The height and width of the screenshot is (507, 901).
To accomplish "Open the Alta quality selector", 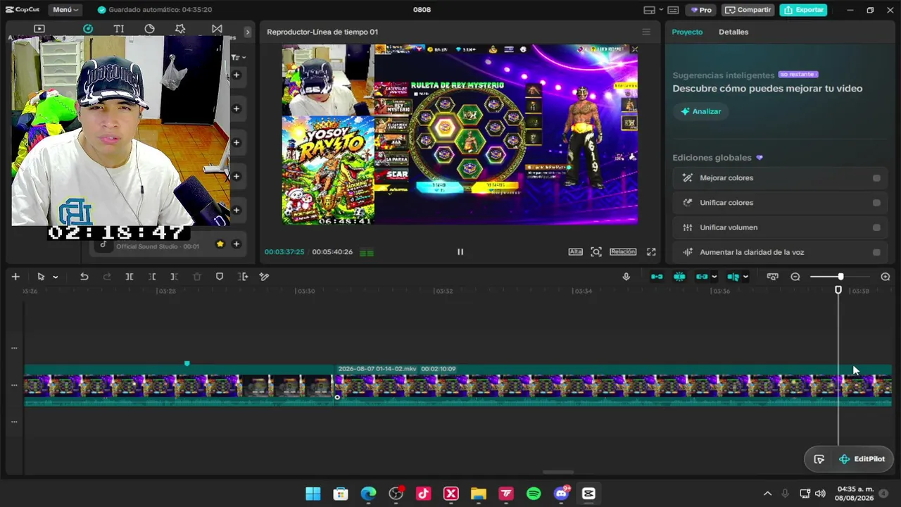I will (x=575, y=251).
